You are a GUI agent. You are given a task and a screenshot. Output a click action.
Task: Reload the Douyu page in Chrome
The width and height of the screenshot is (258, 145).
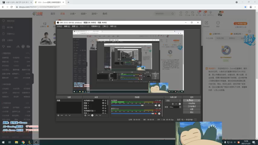[x=12, y=7]
